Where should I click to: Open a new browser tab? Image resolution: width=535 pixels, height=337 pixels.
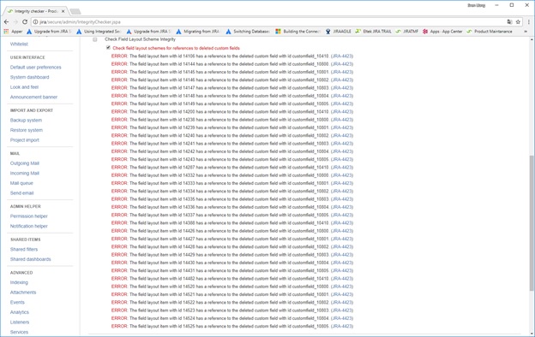75,12
